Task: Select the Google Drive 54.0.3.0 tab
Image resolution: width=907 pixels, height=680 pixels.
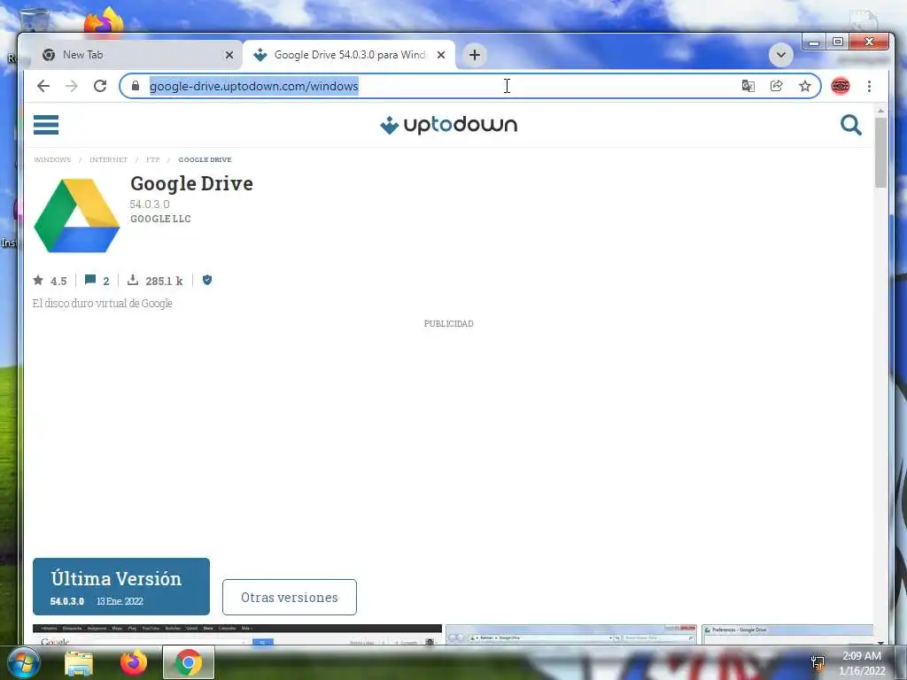Action: coord(349,55)
